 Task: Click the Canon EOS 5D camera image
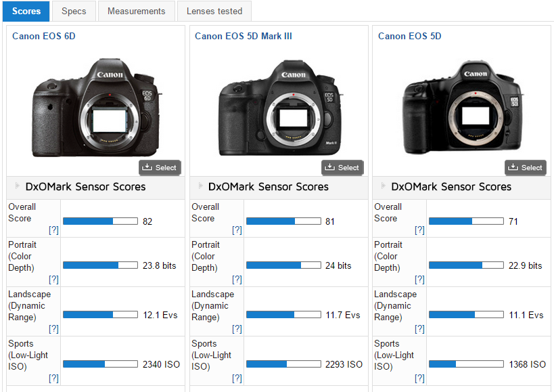click(463, 107)
